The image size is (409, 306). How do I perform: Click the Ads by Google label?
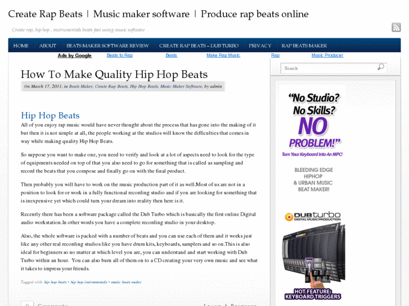click(75, 56)
